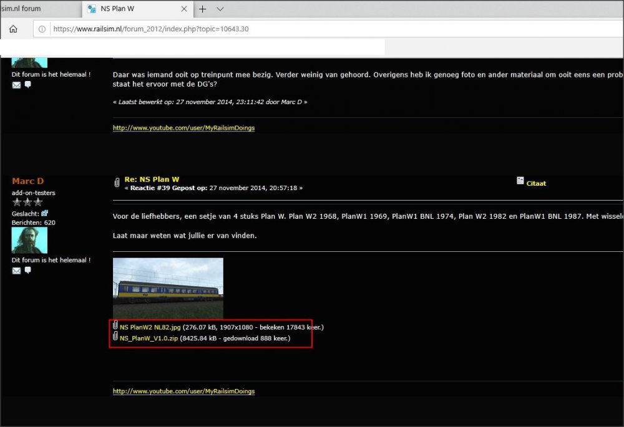Viewport: 624px width, 427px height.
Task: Click the train screenshot thumbnail
Action: click(168, 288)
